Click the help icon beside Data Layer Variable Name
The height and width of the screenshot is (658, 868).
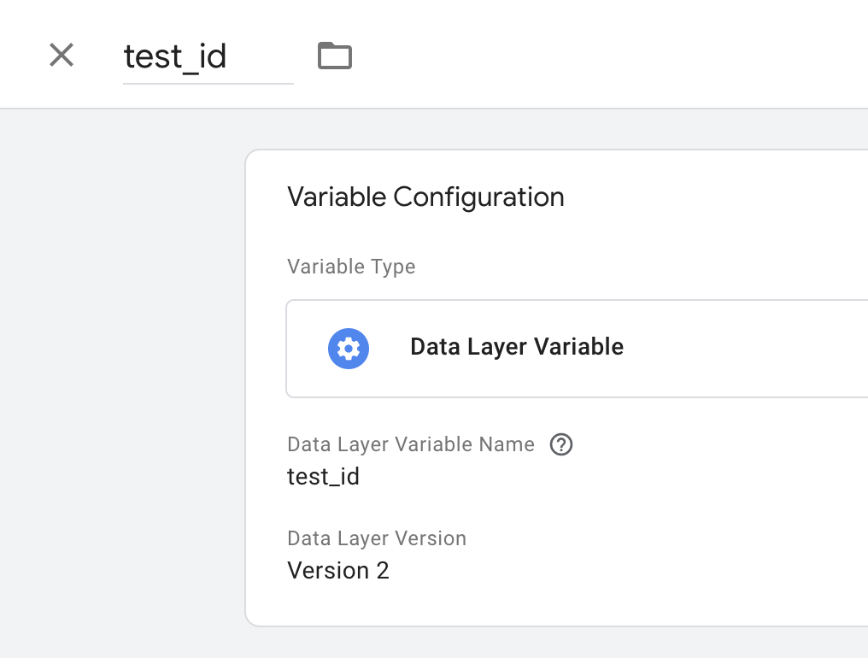tap(561, 444)
